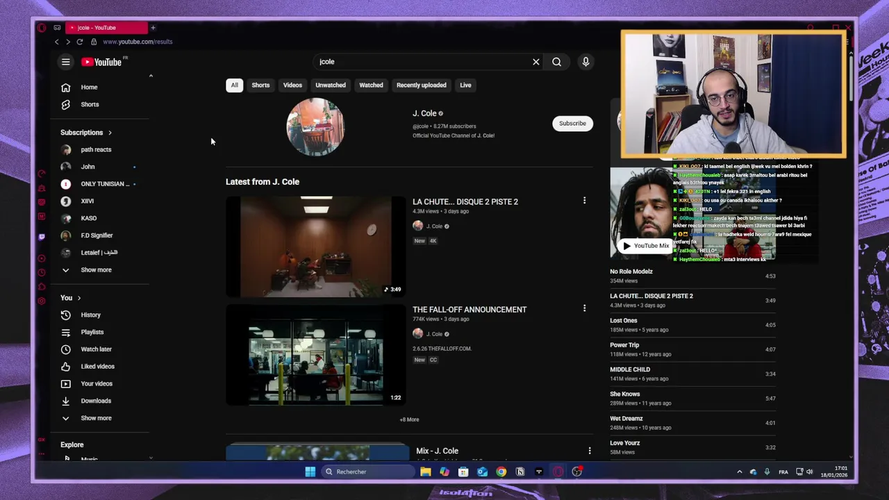The width and height of the screenshot is (889, 500).
Task: Go back in browser history
Action: tap(57, 42)
